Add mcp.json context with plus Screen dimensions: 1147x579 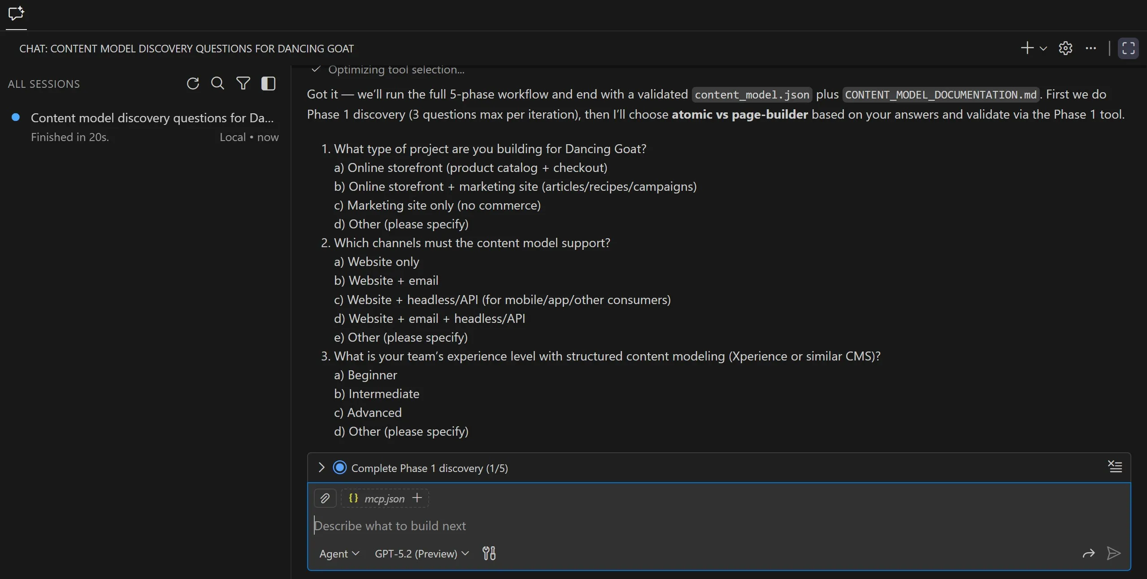[417, 498]
